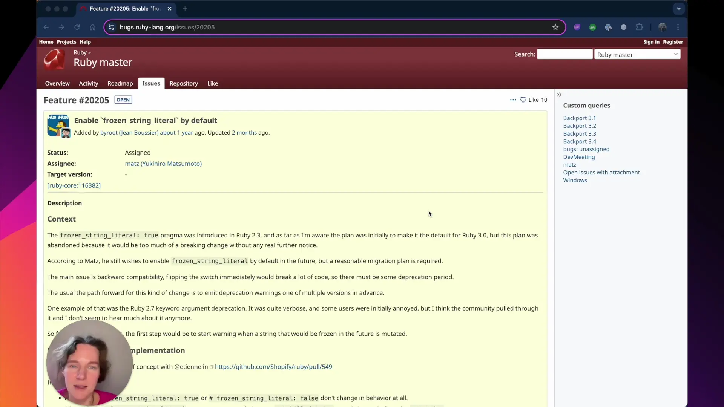Open the Home menu link

point(46,42)
